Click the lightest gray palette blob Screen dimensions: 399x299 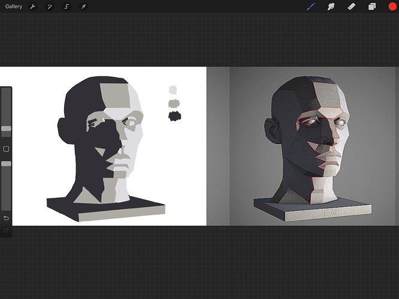[173, 90]
